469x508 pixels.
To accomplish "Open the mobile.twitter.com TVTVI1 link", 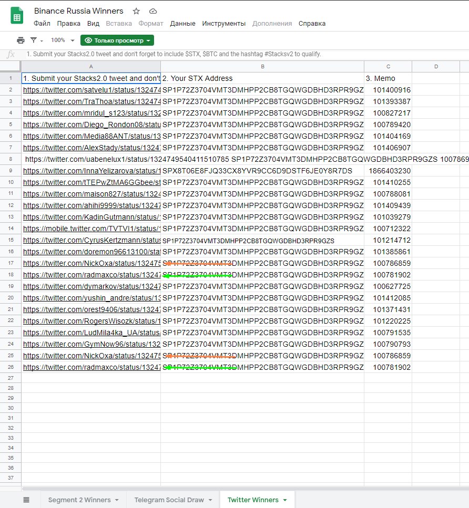I will [x=92, y=229].
